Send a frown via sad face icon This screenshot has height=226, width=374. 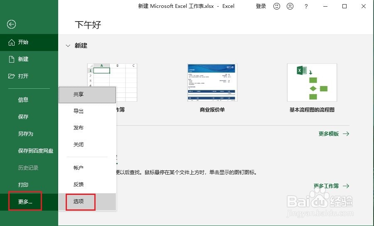290,6
